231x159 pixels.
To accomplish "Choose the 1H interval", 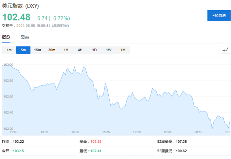I will (66, 50).
